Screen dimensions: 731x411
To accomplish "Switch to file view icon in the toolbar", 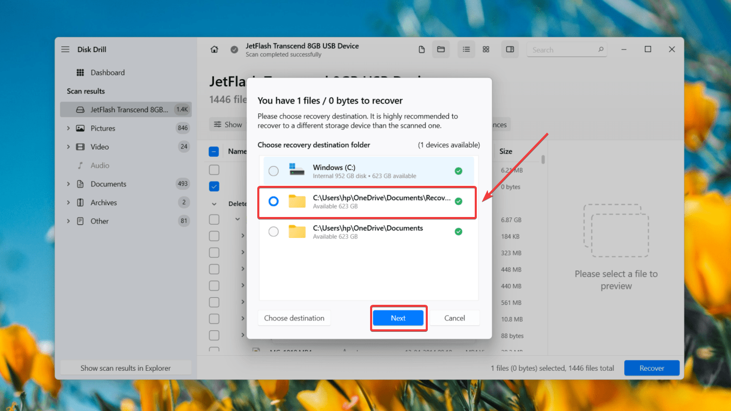I will (x=422, y=50).
